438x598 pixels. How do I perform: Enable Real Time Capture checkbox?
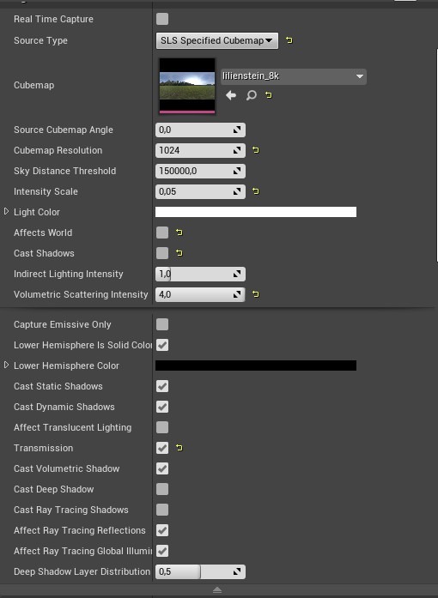pyautogui.click(x=162, y=19)
